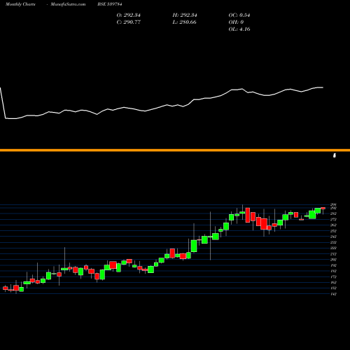
Task: Click the 202 price axis label
Action: pyautogui.click(x=333, y=260)
